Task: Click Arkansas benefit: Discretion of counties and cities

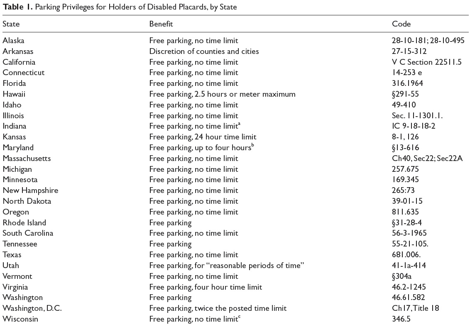Action: point(204,51)
